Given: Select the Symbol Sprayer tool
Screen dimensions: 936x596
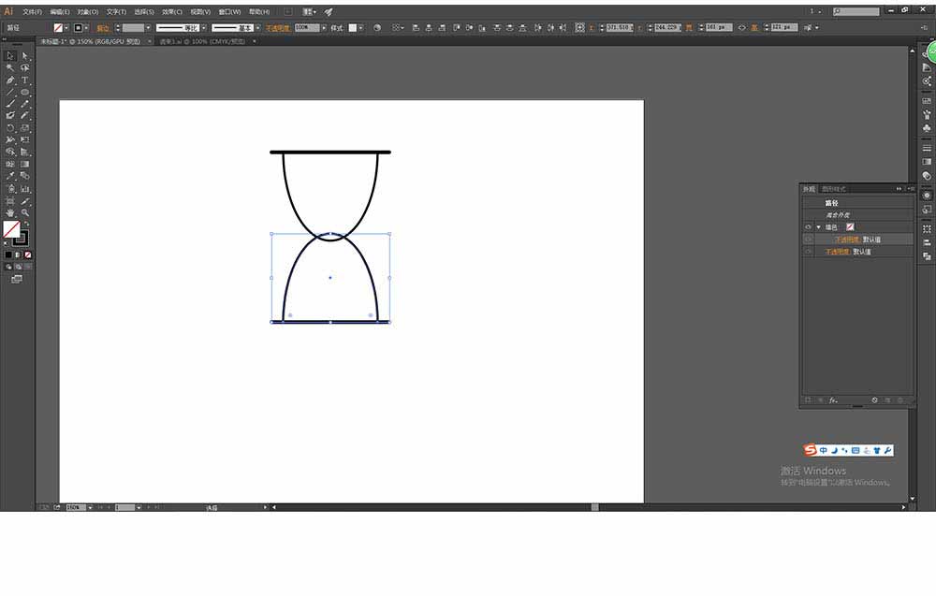Looking at the screenshot, I should pos(10,188).
